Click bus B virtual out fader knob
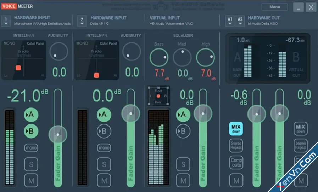Image resolution: width=318 pixels, height=192 pixels. point(279,114)
